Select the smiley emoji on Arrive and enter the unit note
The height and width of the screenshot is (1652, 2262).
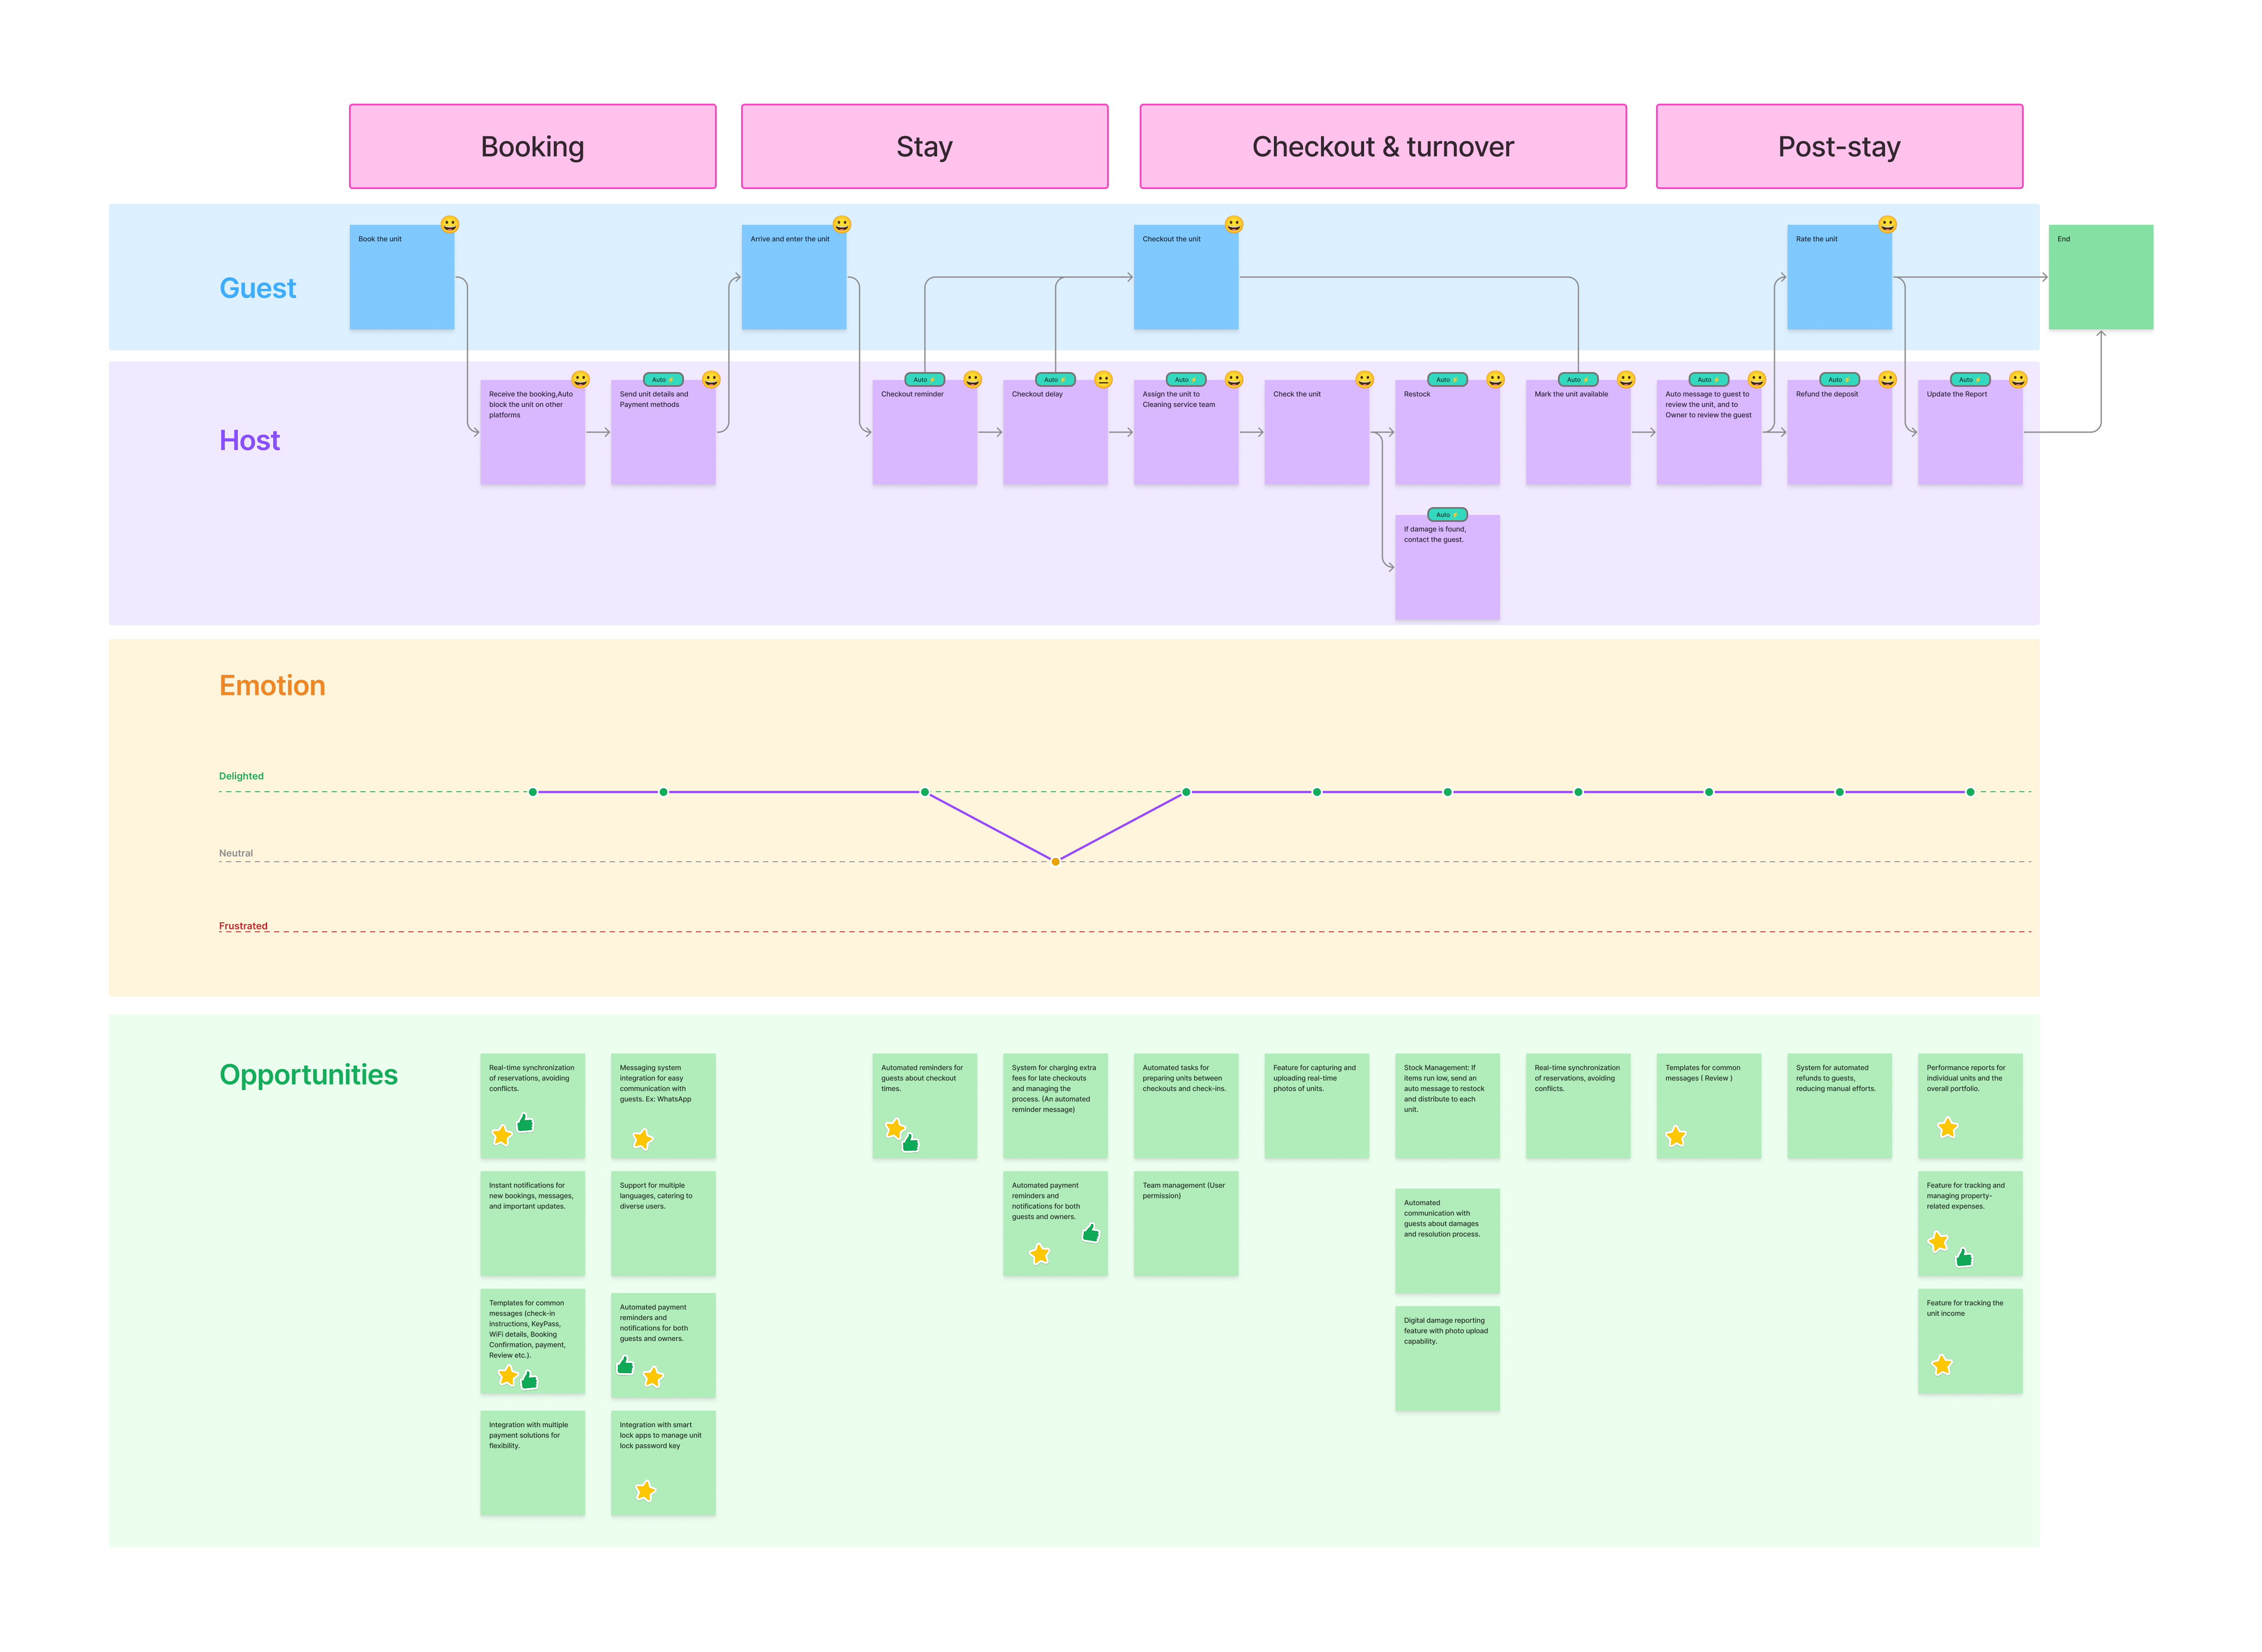(842, 224)
